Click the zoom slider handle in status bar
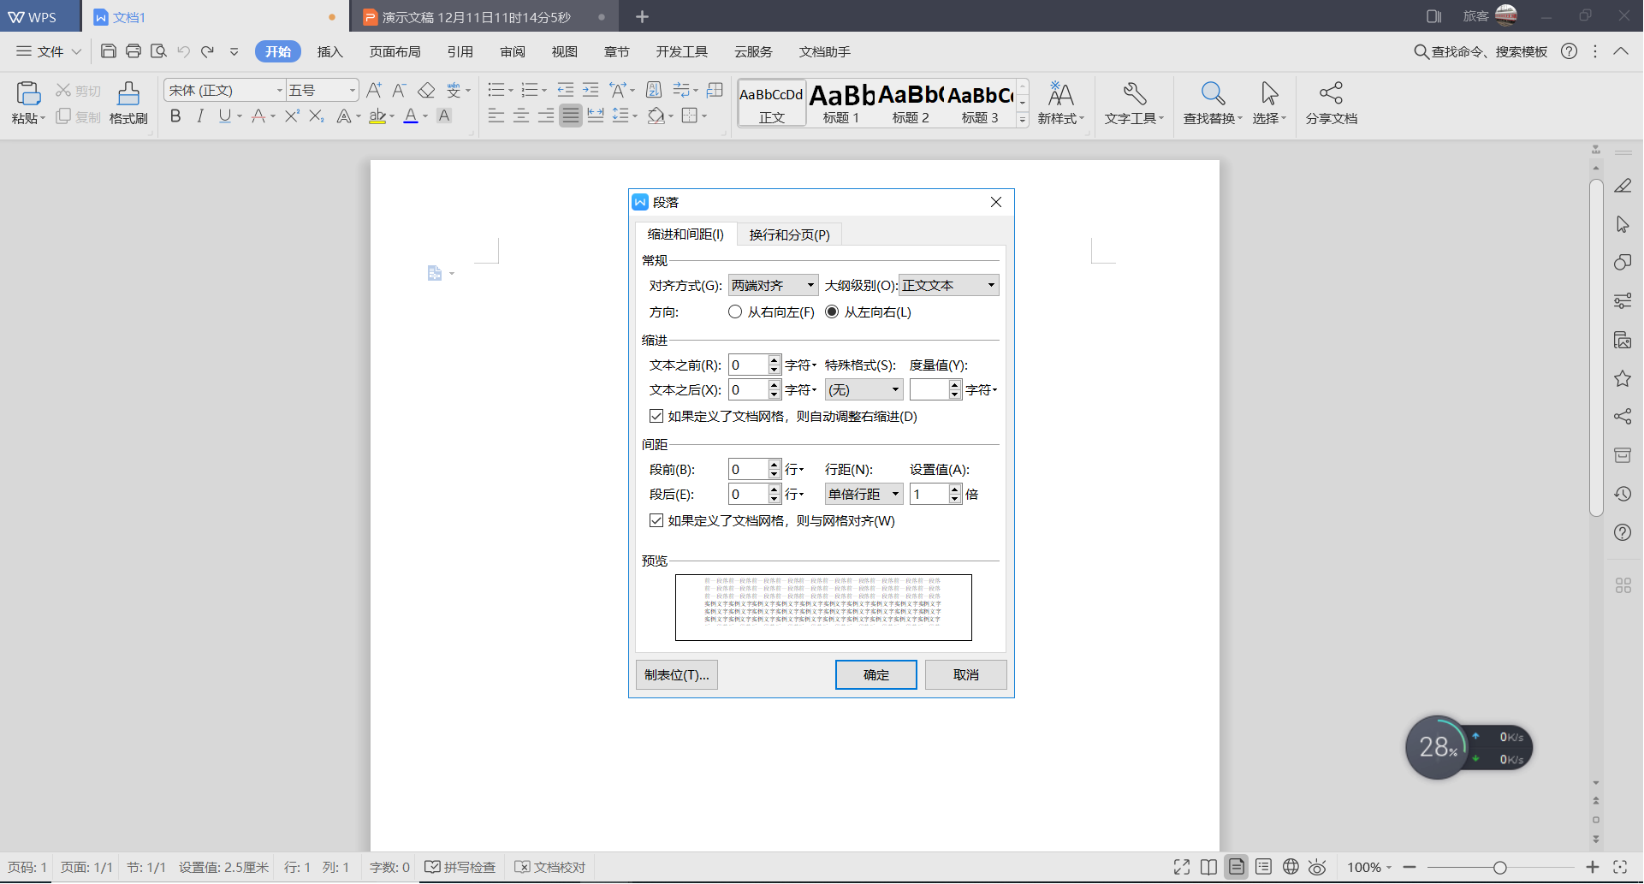This screenshot has height=884, width=1644. [1499, 867]
